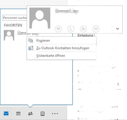Switch to the Calendar view icon
This screenshot has width=127, height=120.
point(18,114)
